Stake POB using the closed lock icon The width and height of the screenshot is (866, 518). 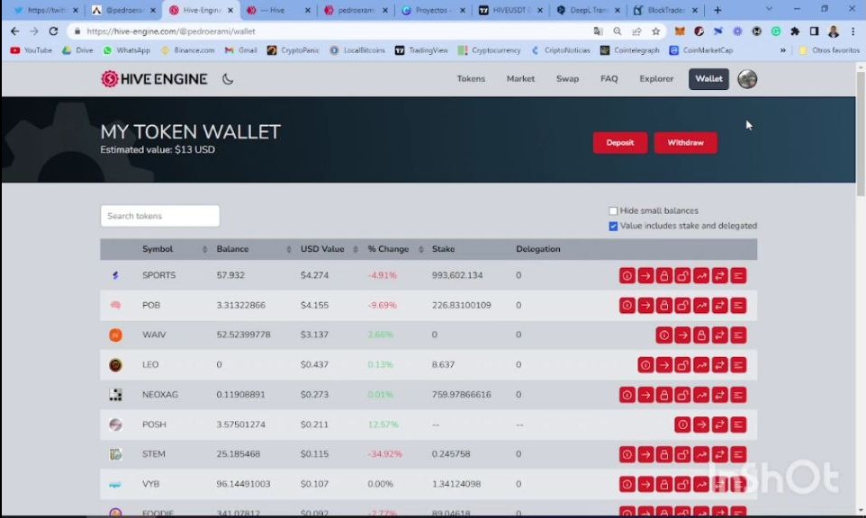(x=663, y=305)
